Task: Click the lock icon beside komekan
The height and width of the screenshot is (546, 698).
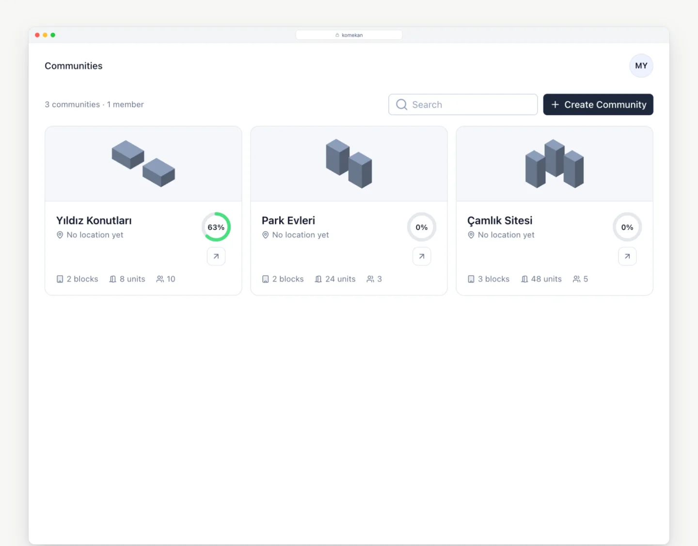Action: (x=337, y=35)
